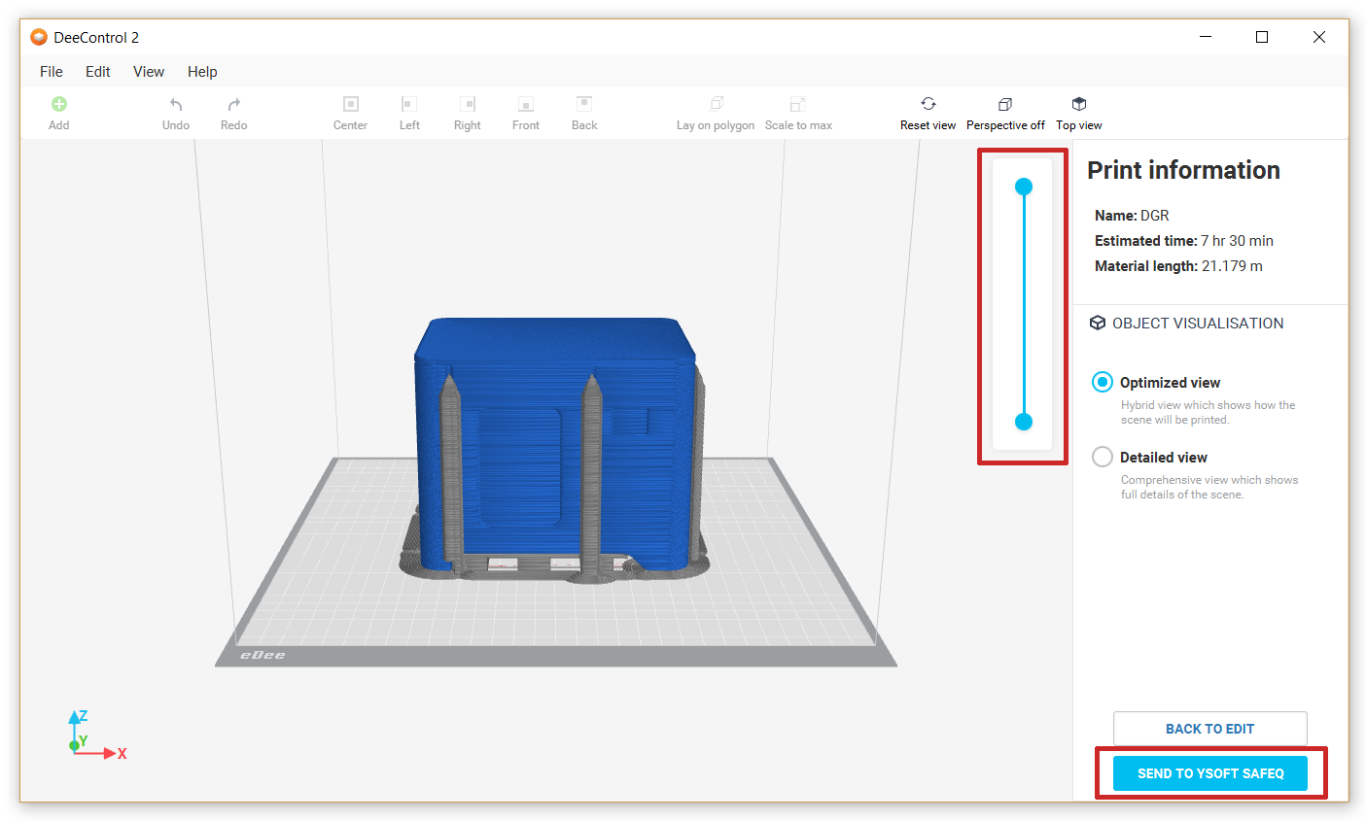Expand the View menu
This screenshot has height=821, width=1366.
(x=149, y=72)
